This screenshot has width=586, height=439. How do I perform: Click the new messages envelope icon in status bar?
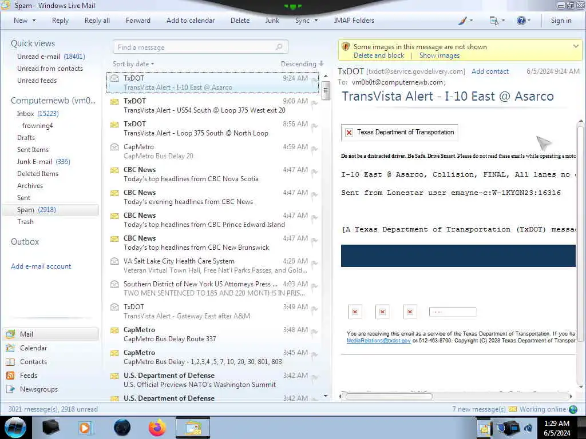(x=513, y=409)
